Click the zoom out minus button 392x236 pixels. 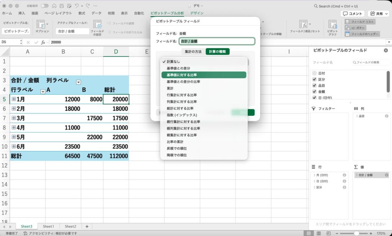337,233
